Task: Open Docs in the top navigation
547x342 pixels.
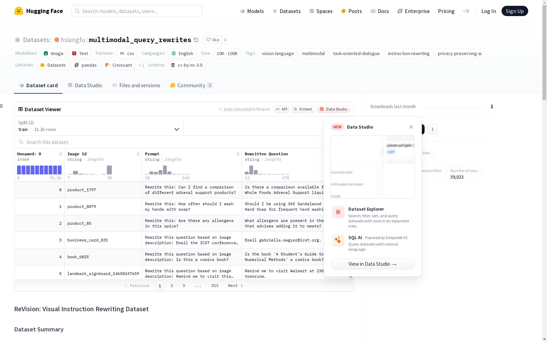Action: (380, 11)
